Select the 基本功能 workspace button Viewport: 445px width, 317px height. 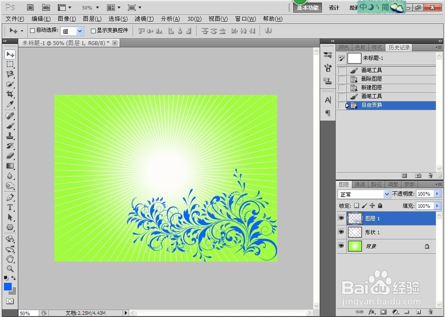[x=307, y=8]
